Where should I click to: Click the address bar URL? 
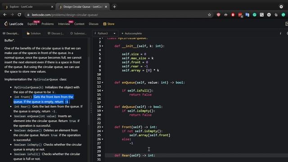pyautogui.click(x=65, y=15)
